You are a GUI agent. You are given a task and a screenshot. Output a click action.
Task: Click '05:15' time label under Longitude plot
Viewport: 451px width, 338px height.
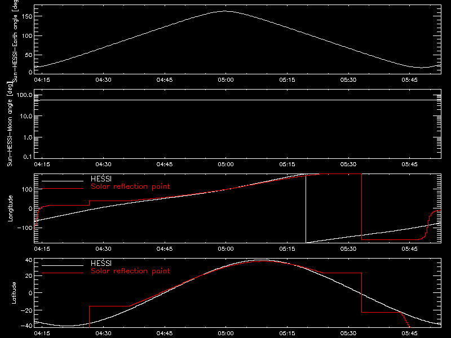(x=287, y=249)
